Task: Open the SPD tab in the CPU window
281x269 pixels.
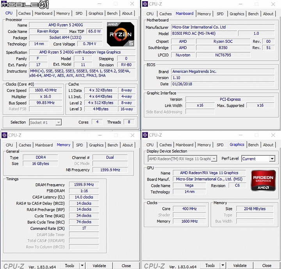Action: tap(79, 13)
